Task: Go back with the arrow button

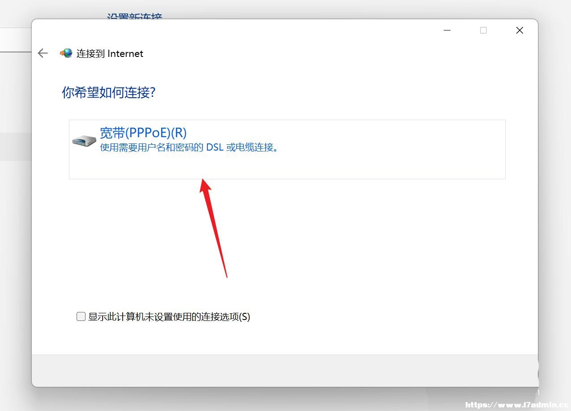Action: [43, 53]
